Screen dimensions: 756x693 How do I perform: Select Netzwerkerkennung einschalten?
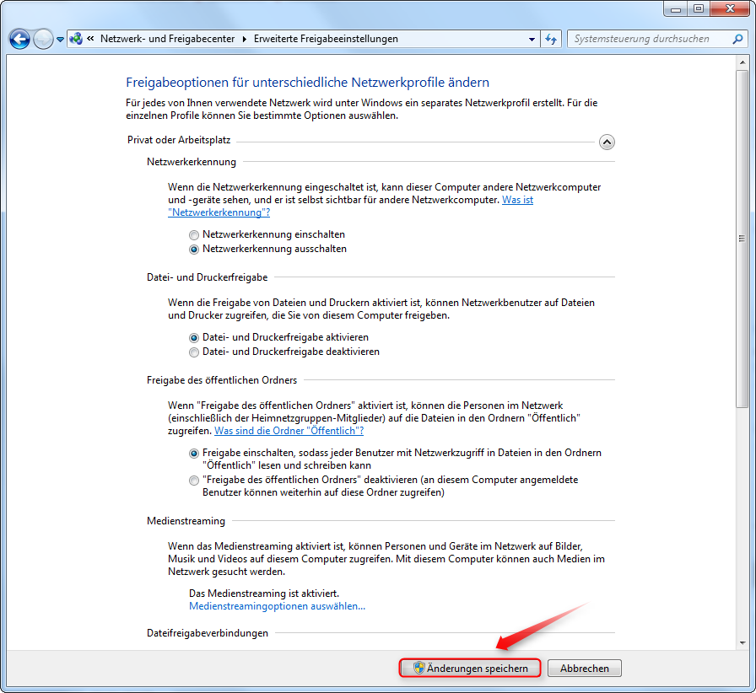pyautogui.click(x=195, y=234)
